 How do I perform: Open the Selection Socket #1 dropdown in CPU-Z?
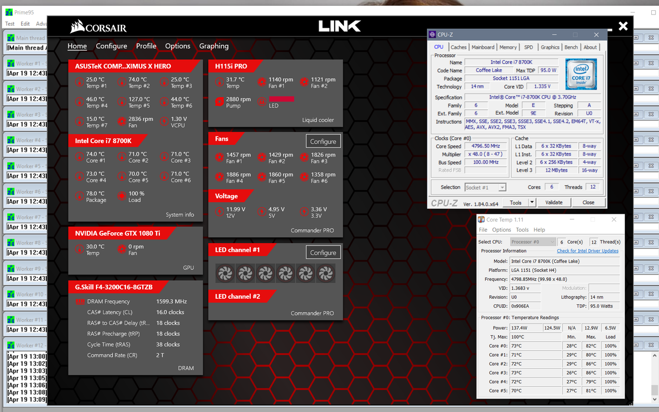(x=485, y=187)
